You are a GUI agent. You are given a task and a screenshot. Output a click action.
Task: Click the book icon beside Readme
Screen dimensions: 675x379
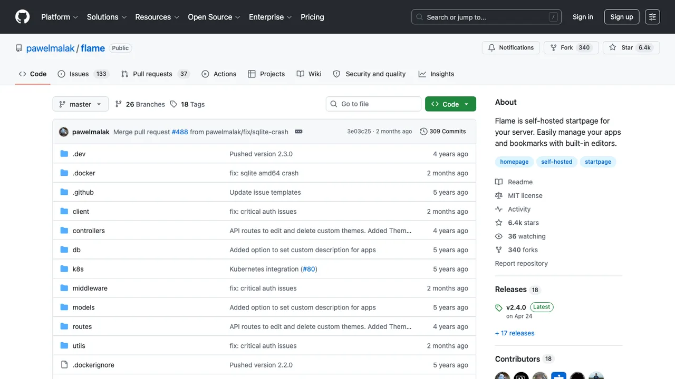tap(499, 182)
